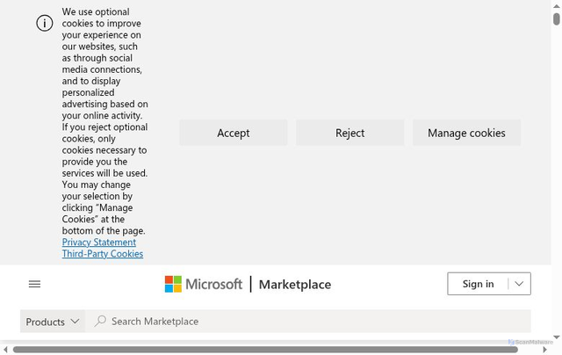Image resolution: width=562 pixels, height=355 pixels.
Task: Click the info icon in cookie banner
Action: click(45, 24)
